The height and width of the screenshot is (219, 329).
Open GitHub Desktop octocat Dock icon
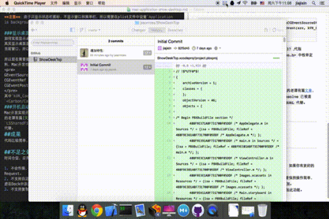(x=197, y=210)
